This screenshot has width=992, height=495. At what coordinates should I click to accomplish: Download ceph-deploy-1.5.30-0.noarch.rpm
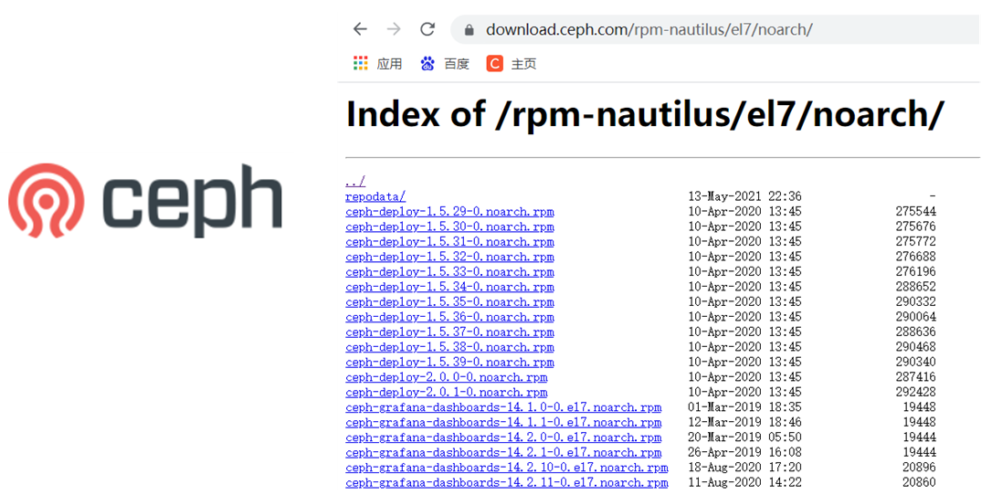click(449, 226)
